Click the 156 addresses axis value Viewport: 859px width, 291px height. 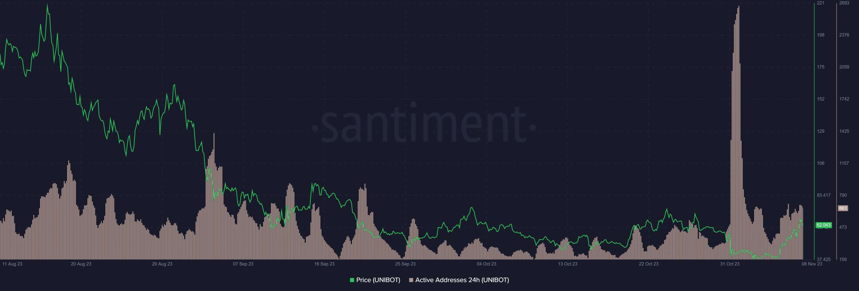click(843, 259)
